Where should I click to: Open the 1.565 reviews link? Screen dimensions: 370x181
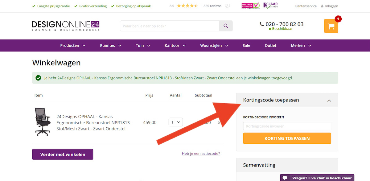coord(211,6)
